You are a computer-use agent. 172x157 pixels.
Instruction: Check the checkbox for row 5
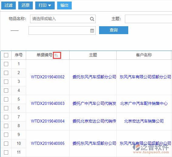pos(6,99)
